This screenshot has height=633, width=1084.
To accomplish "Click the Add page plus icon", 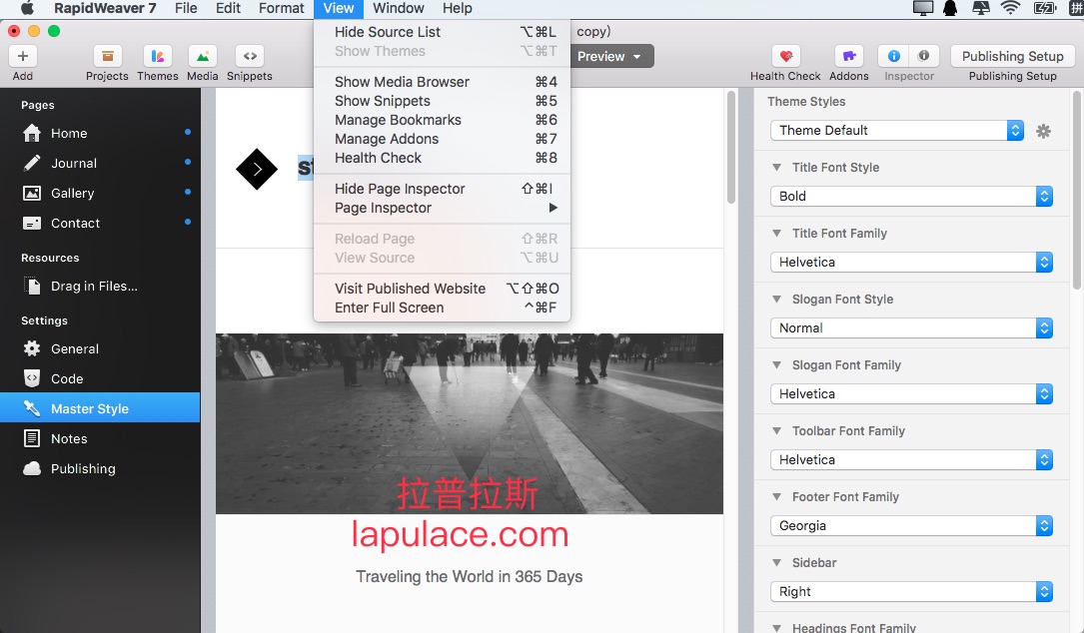I will click(x=23, y=56).
